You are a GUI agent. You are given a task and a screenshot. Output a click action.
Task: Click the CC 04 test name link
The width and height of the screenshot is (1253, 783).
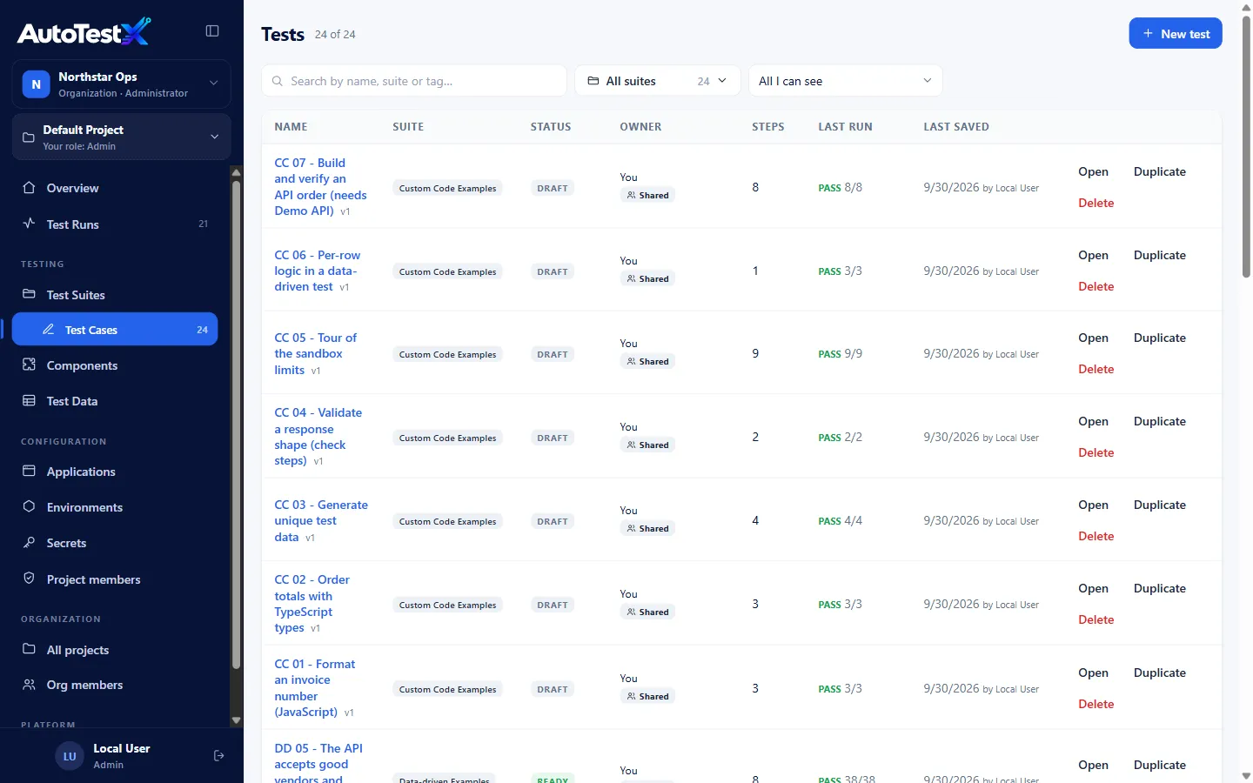coord(318,437)
